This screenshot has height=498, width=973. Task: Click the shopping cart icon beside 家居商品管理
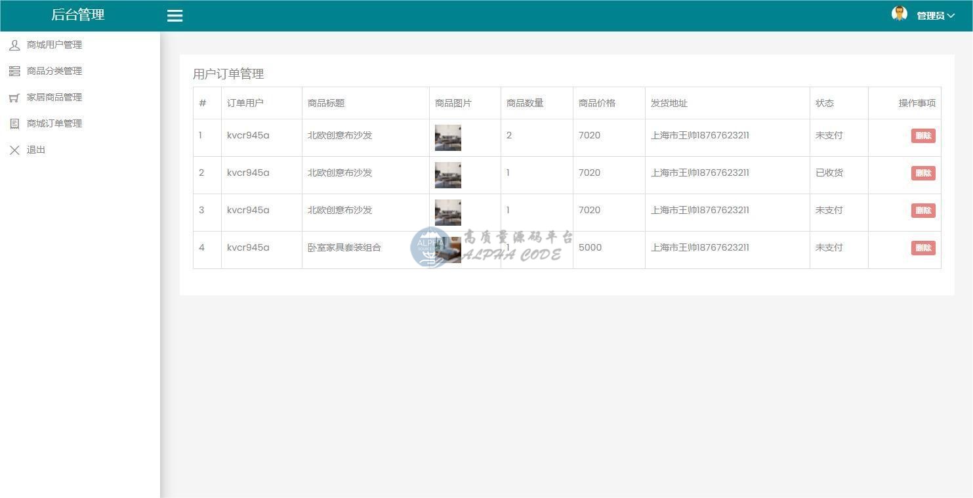coord(14,98)
